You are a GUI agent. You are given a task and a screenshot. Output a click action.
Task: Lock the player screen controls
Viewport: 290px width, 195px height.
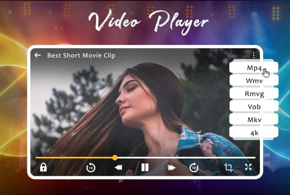[43, 167]
